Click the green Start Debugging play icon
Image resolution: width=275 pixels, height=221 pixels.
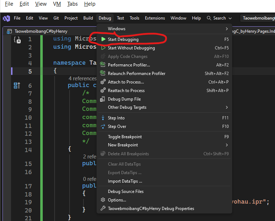click(103, 39)
